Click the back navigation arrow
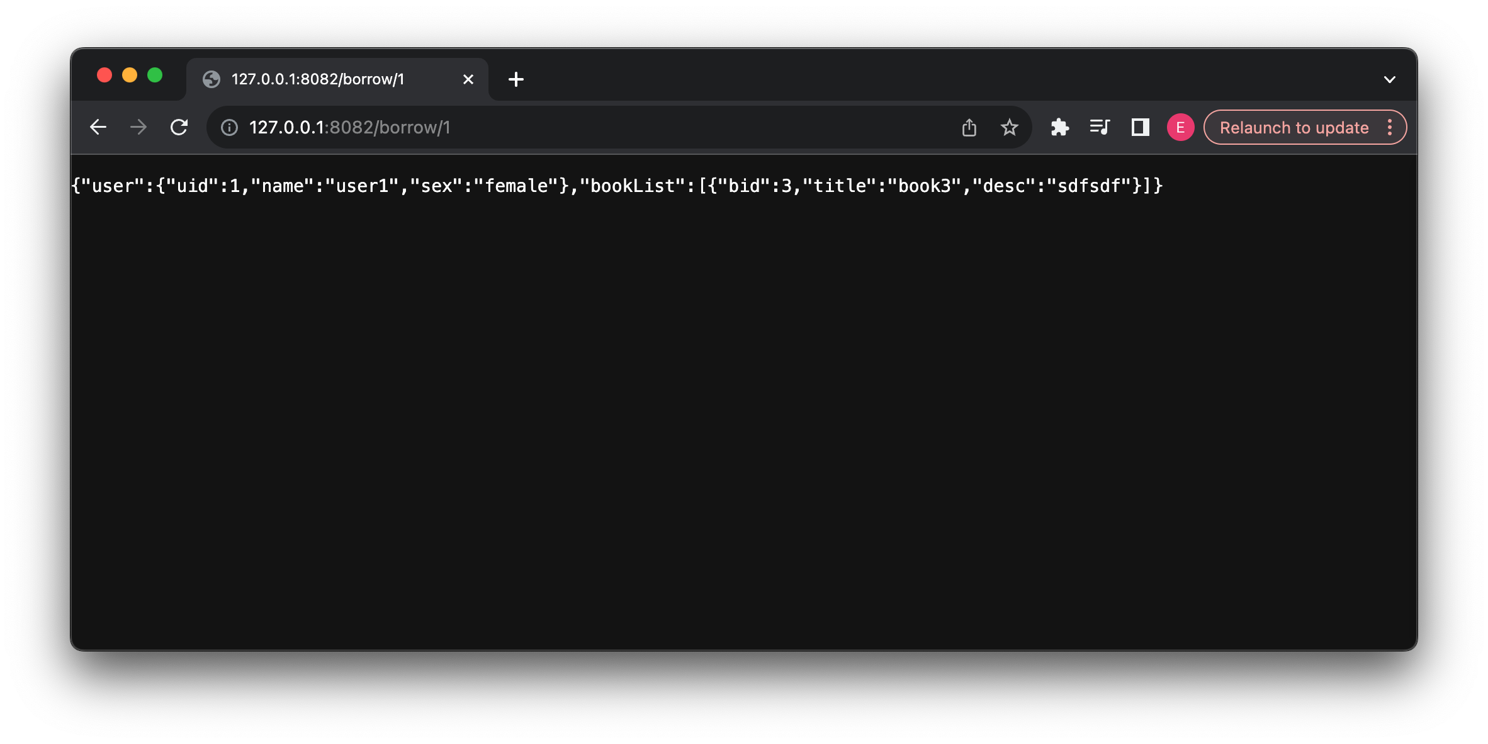This screenshot has height=744, width=1488. 99,128
